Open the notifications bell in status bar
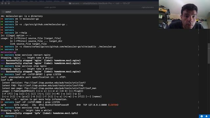The width and height of the screenshot is (210, 118). [206, 116]
